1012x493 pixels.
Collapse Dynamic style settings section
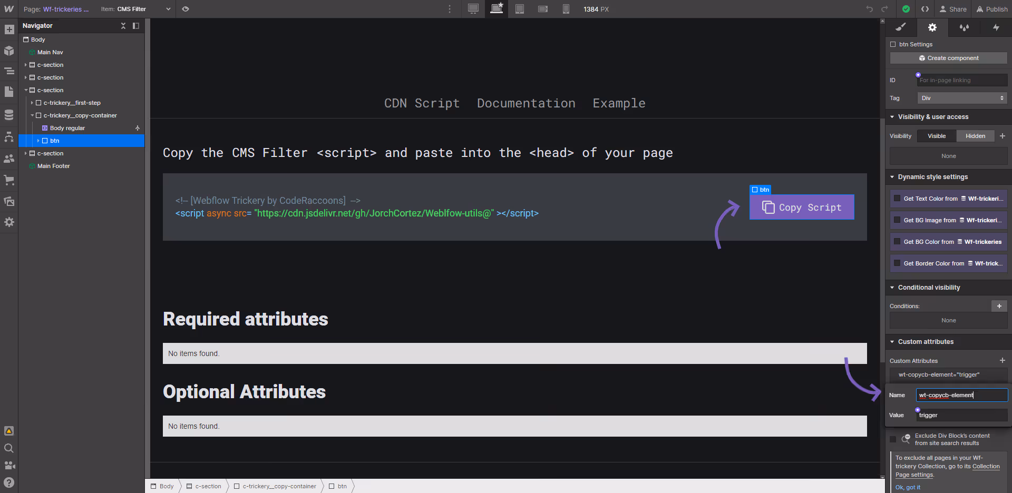[892, 177]
